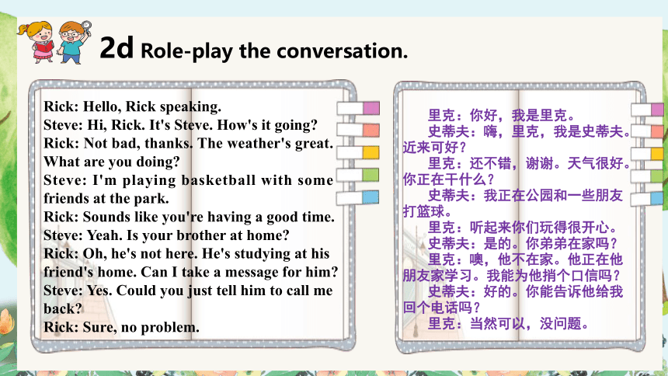Select Chinese line '你正在干什么？'
668x376 pixels.
(449, 179)
